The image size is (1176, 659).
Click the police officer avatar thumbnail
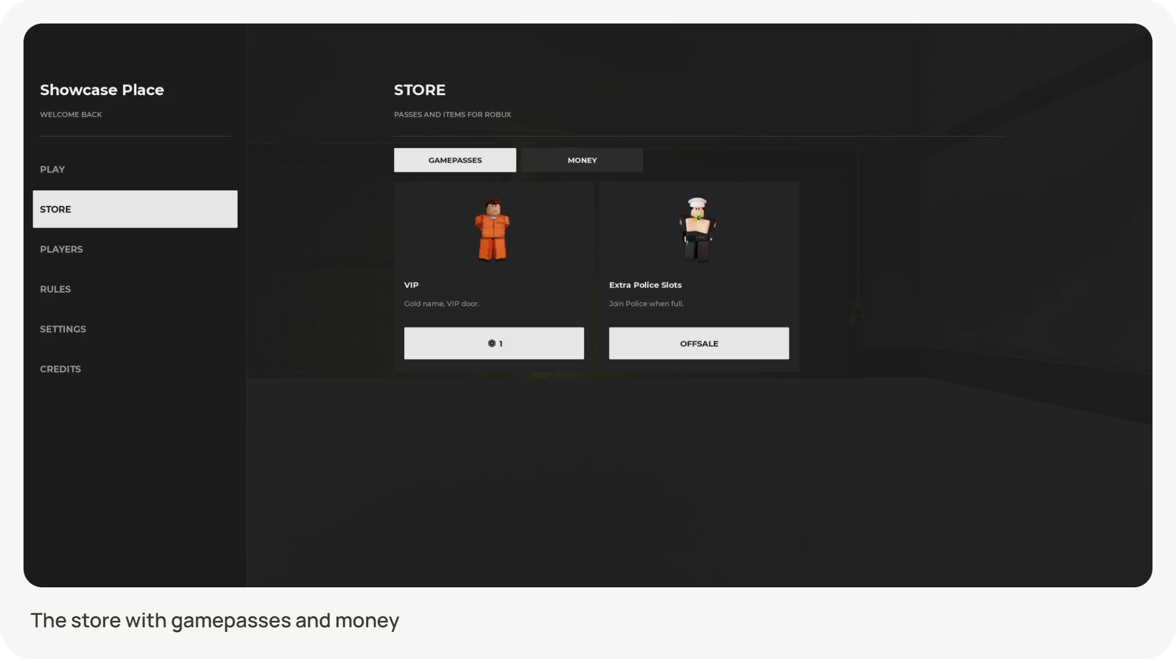[x=697, y=230]
